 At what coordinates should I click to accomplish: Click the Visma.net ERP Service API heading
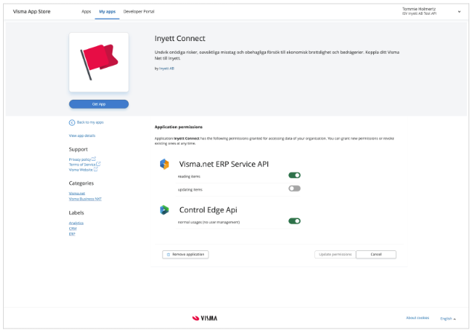[223, 164]
